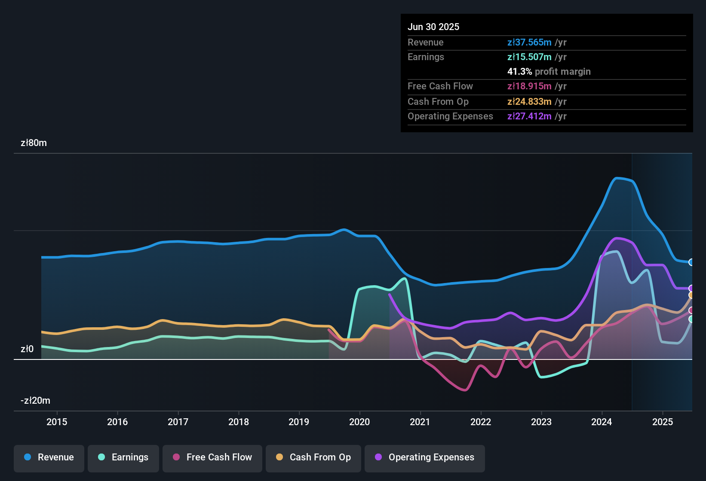Toggle the Revenue series visibility
Viewport: 706px width, 481px height.
49,457
